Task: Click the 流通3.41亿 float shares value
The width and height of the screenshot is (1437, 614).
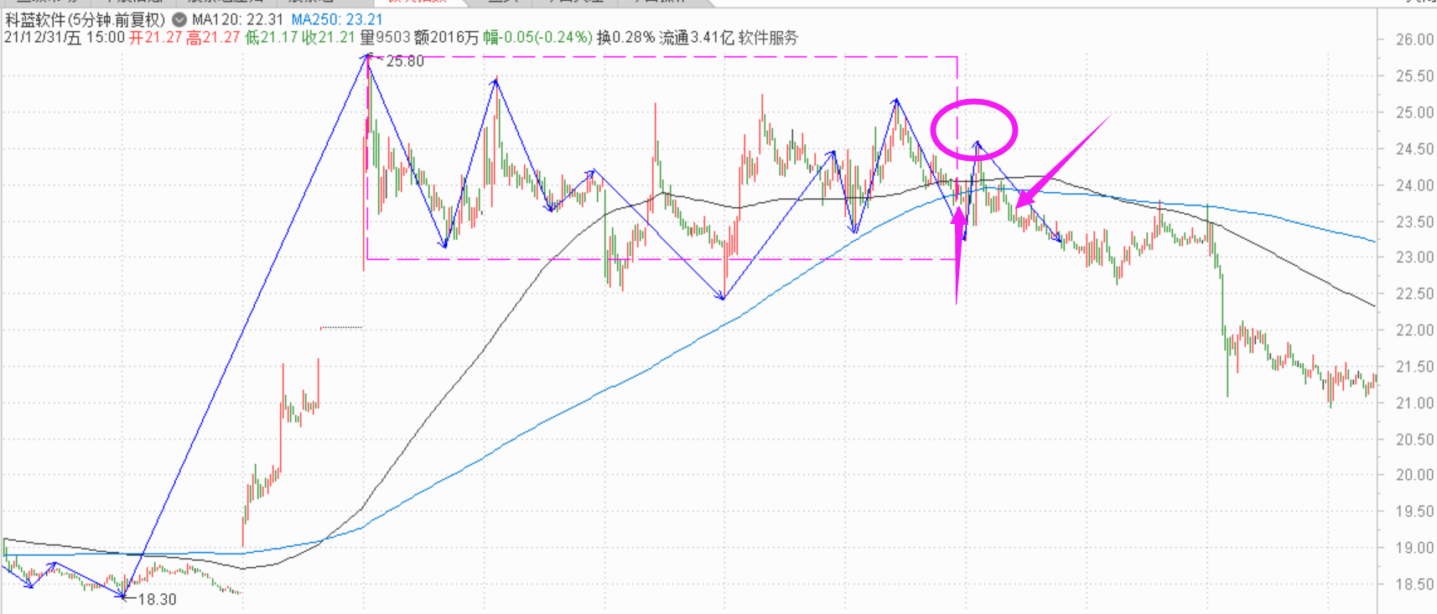Action: (x=696, y=38)
